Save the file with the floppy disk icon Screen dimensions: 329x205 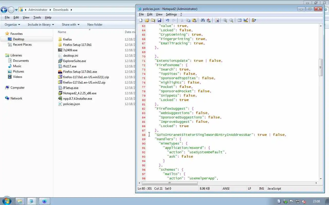coord(159,20)
